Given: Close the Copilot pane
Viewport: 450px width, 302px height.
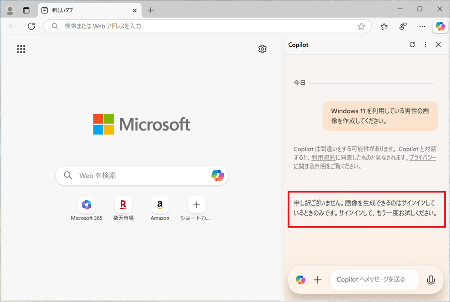Looking at the screenshot, I should pyautogui.click(x=438, y=45).
